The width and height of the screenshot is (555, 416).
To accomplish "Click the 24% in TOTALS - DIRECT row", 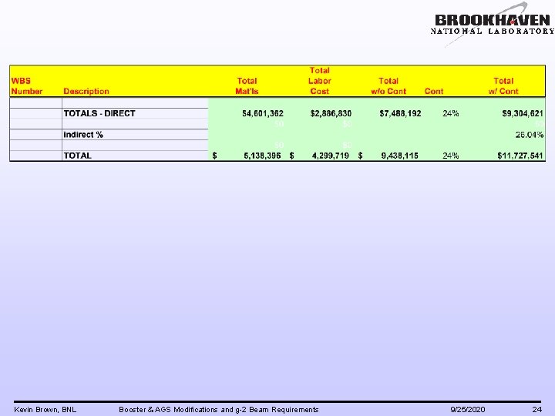I will tap(451, 113).
